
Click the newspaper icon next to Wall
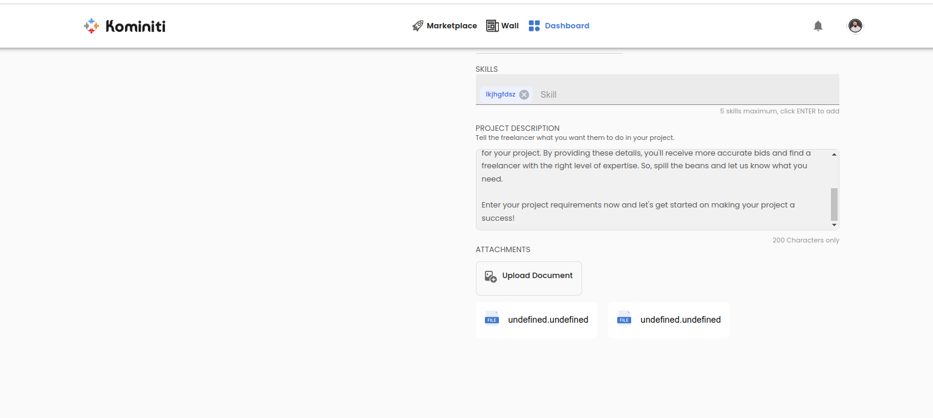coord(492,26)
